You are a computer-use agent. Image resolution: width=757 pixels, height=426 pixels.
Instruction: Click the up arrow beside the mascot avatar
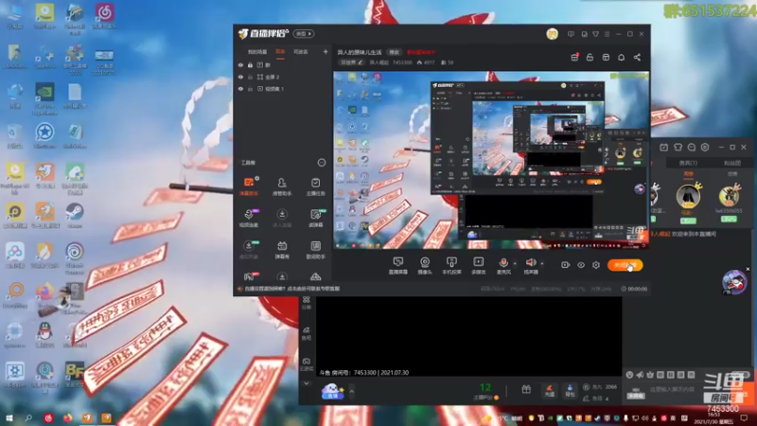[x=351, y=390]
